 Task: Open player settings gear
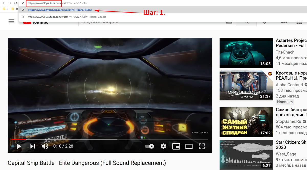(163, 146)
